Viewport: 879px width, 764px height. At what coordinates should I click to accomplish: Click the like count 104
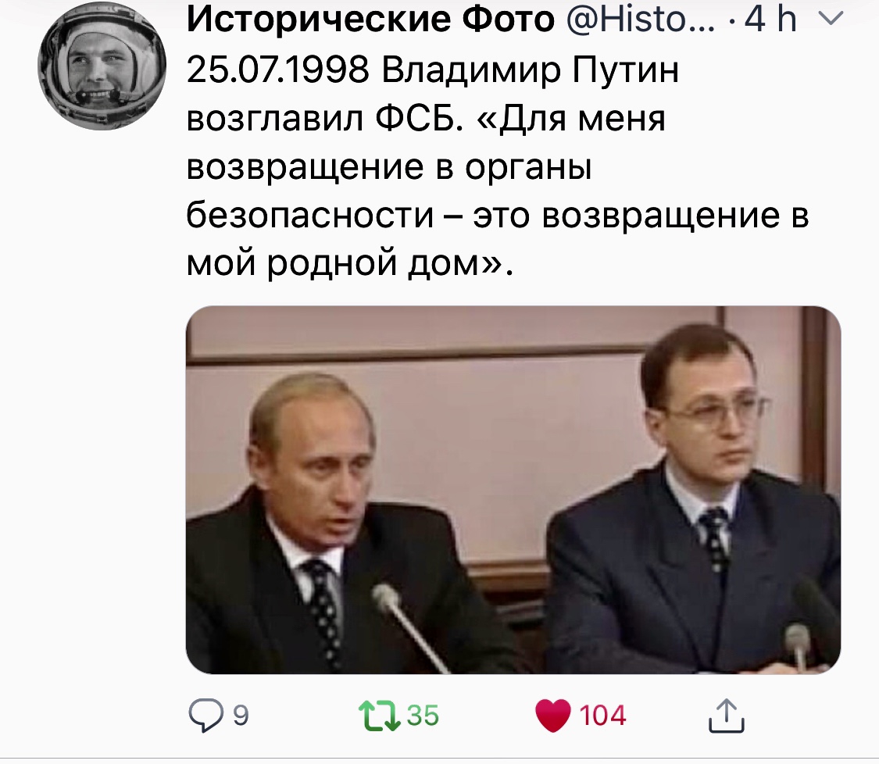point(602,716)
